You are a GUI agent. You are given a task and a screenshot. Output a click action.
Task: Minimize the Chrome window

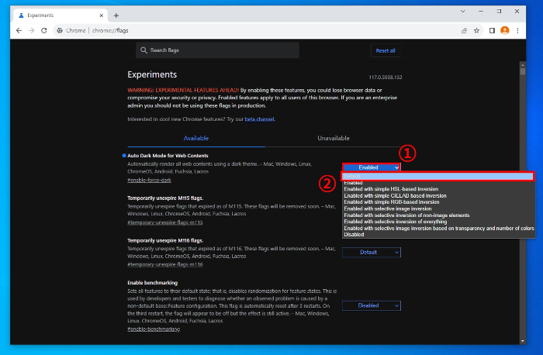481,11
